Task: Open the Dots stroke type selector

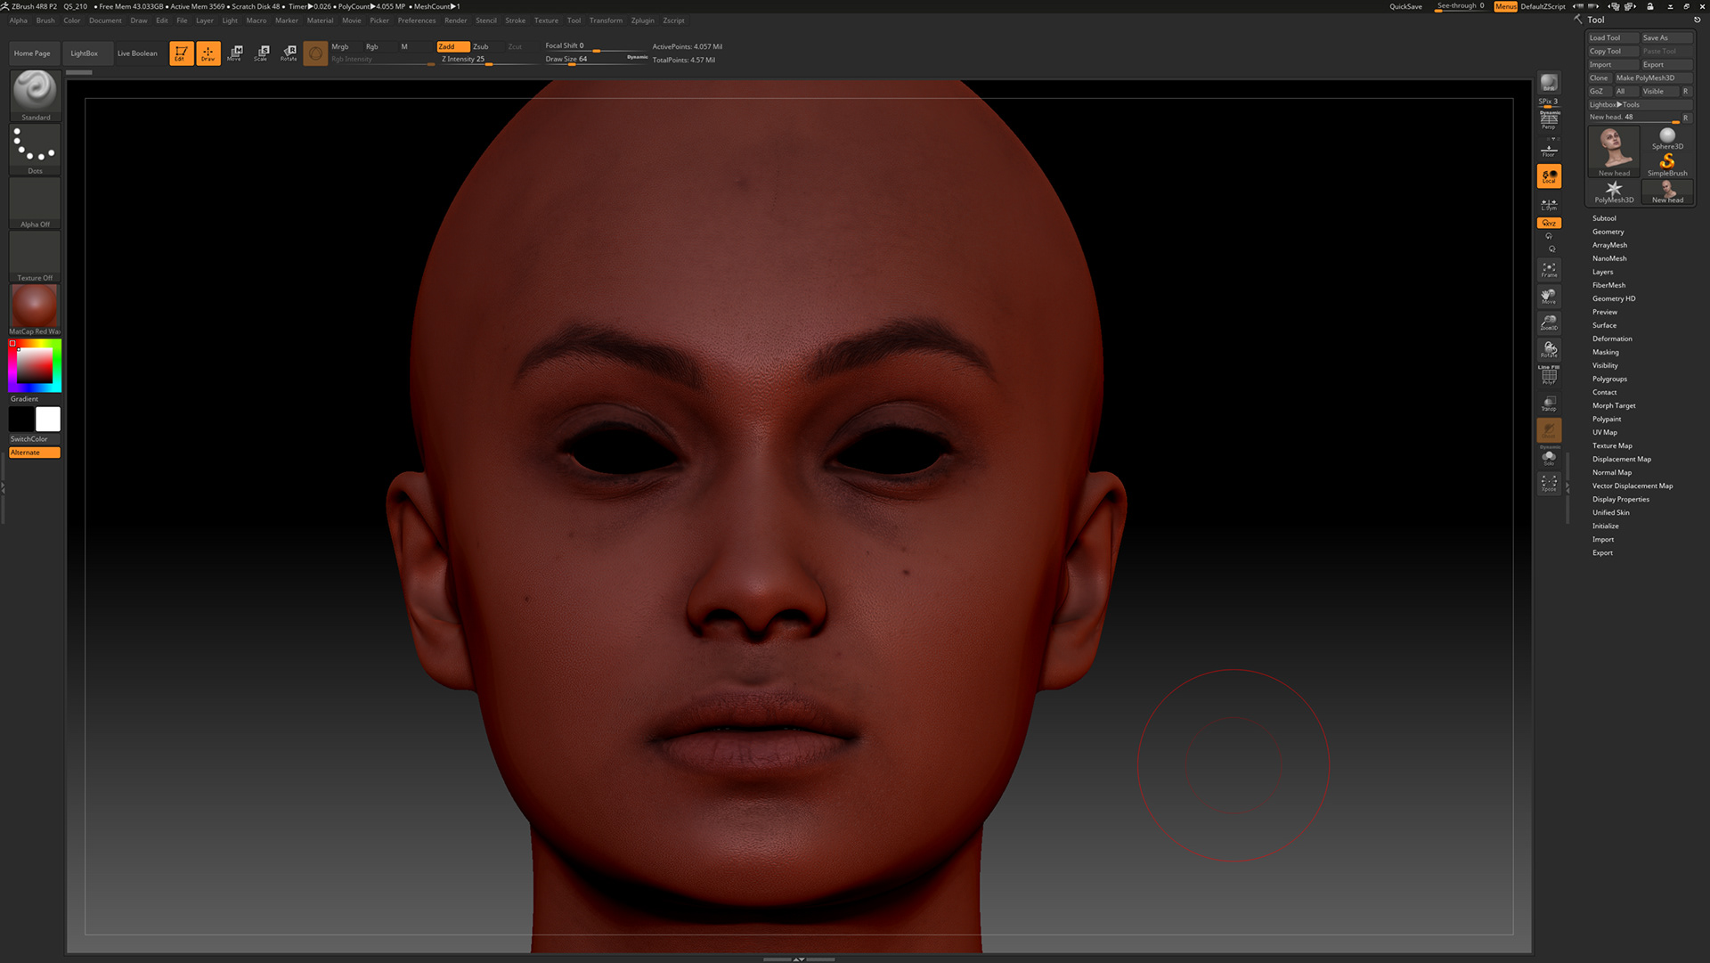Action: point(35,147)
